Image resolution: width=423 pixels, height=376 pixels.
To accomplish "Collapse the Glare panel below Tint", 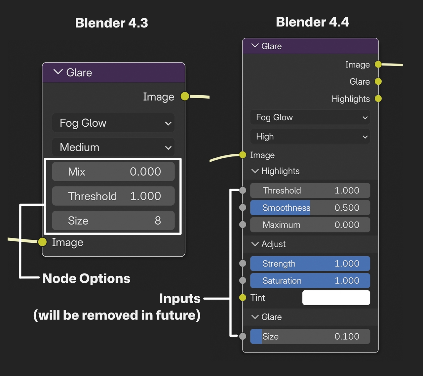I will click(255, 317).
